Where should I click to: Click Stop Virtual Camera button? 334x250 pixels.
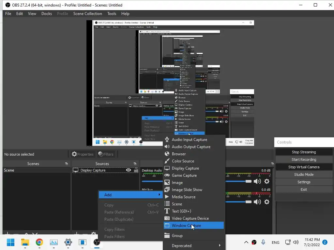point(304,167)
